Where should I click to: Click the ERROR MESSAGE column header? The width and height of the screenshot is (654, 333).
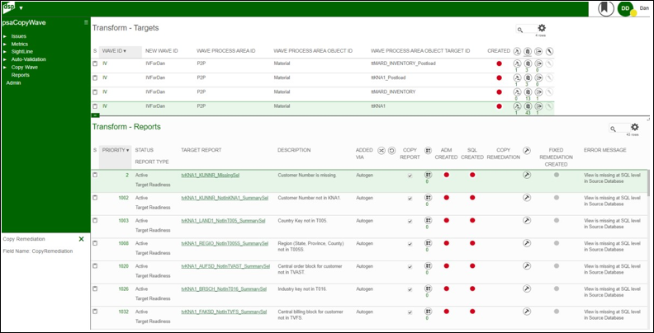click(604, 150)
